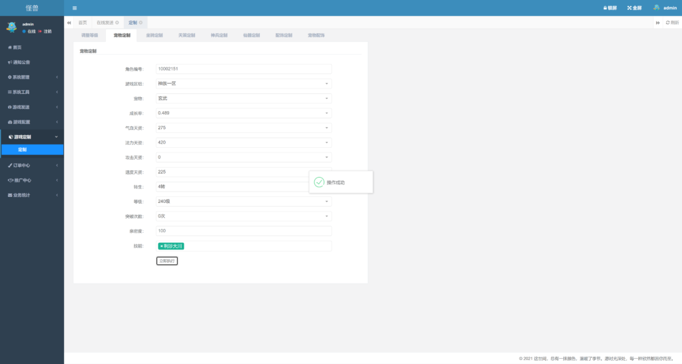Open the 游戏区组 dropdown
The width and height of the screenshot is (682, 364).
[243, 84]
